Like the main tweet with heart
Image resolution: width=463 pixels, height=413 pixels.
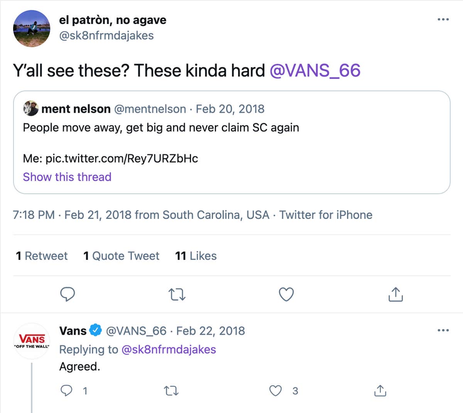coord(286,295)
